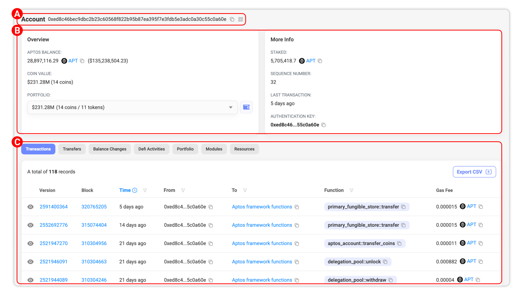Toggle eye icon for version 2591400364

pyautogui.click(x=30, y=207)
